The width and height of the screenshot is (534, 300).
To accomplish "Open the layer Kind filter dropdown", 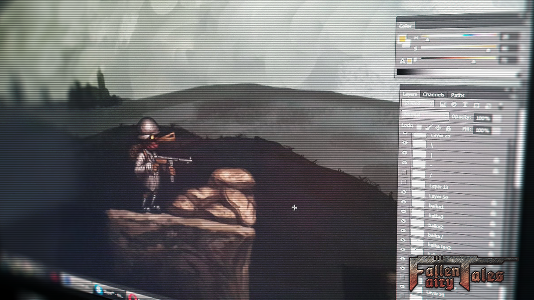I will 417,103.
